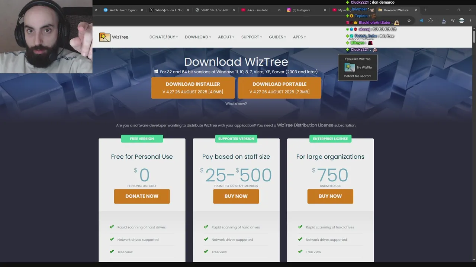Click the FREE VERSION badge
This screenshot has width=476, height=267.
pyautogui.click(x=142, y=139)
